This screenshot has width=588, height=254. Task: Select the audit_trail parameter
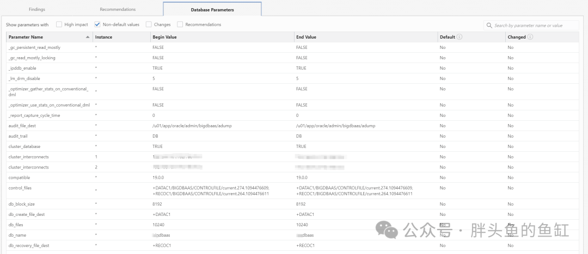[19, 136]
